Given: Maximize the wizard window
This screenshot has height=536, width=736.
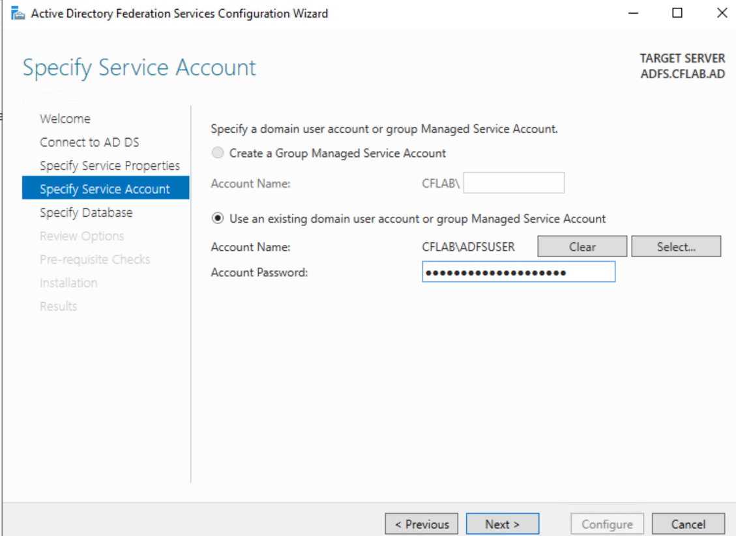Looking at the screenshot, I should tap(677, 13).
